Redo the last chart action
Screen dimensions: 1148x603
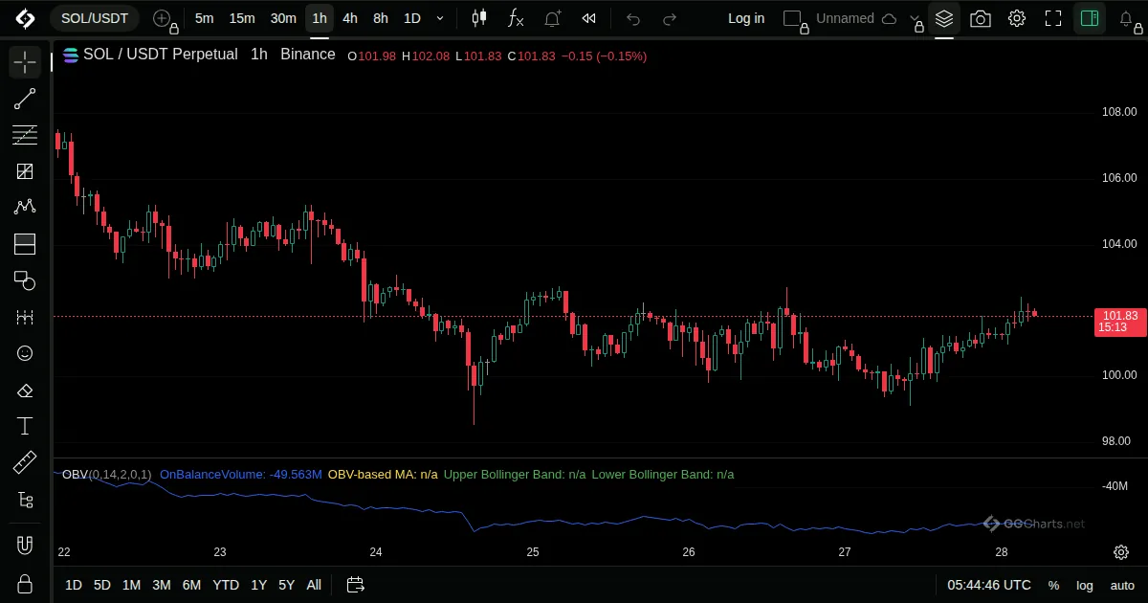670,18
